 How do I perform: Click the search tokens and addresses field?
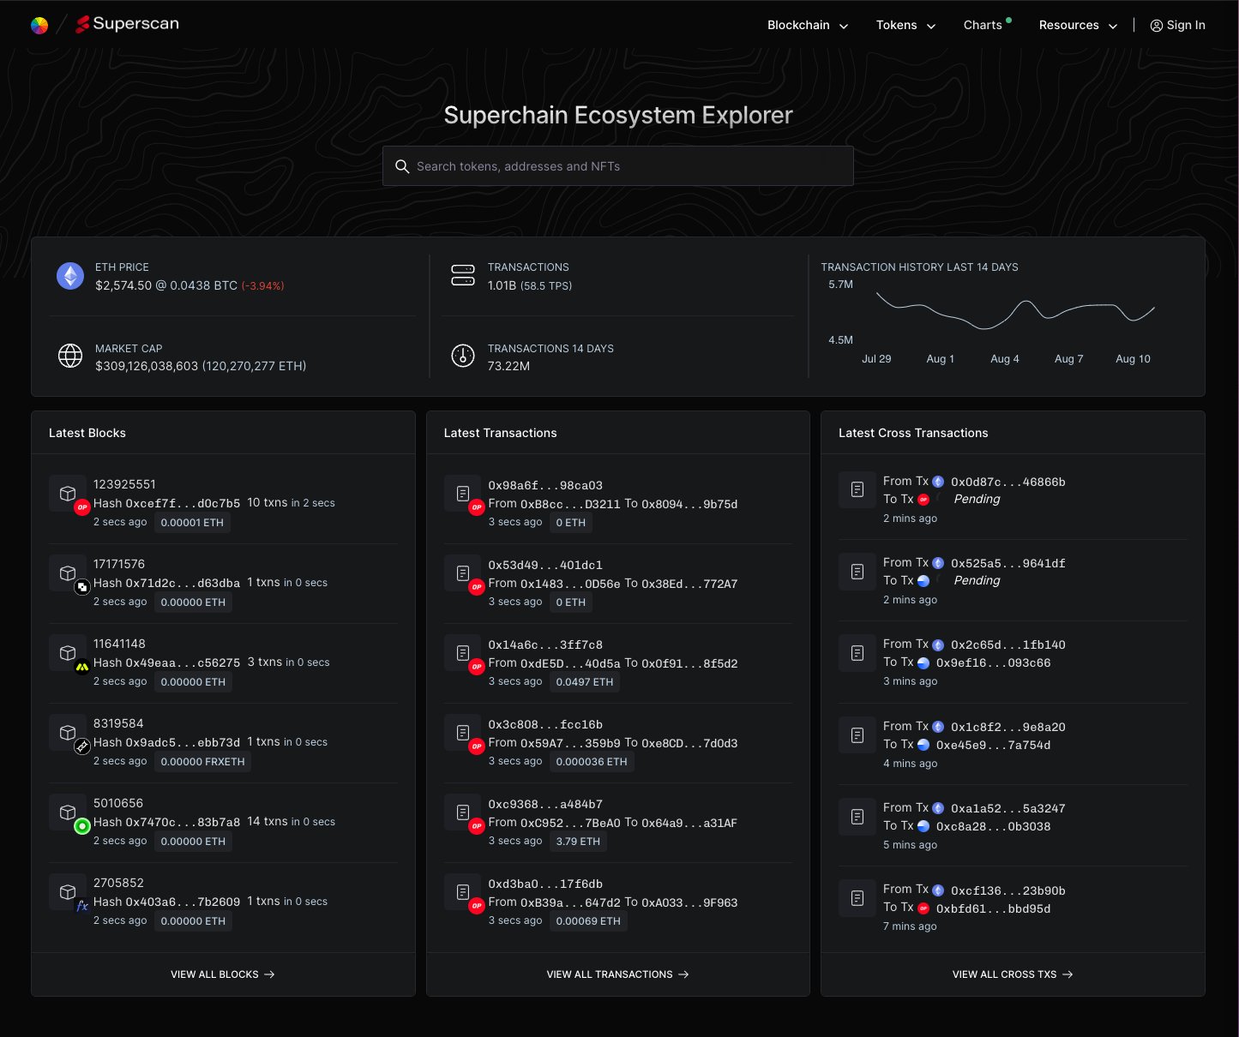617,165
